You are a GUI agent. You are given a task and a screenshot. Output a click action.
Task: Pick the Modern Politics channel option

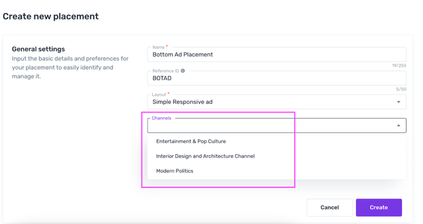tap(175, 171)
